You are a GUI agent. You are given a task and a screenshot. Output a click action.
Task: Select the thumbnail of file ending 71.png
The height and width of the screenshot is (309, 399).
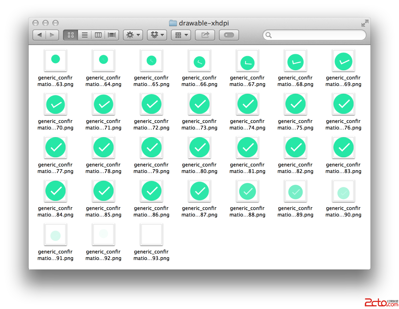click(x=103, y=104)
